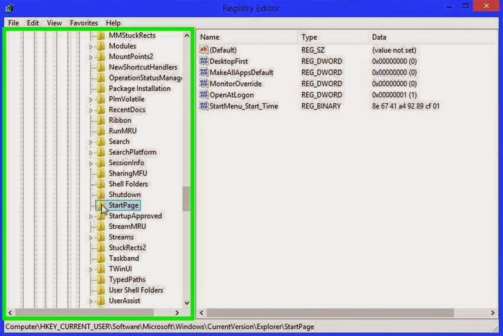The width and height of the screenshot is (503, 336).
Task: Expand the PlmVolatile key
Action: point(91,100)
